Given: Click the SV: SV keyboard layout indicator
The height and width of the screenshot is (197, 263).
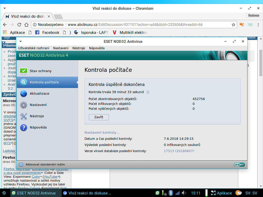Looking at the screenshot, I should pos(251,193).
